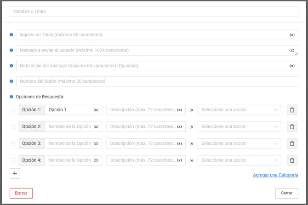Screen dimensions: 308x205
Task: Focus the Nombre o Título field
Action: [154, 11]
